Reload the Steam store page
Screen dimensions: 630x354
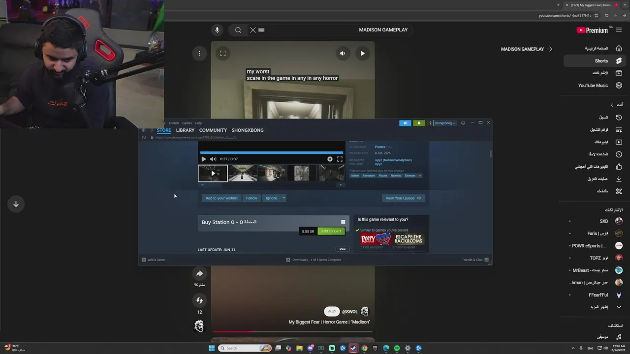click(x=144, y=137)
